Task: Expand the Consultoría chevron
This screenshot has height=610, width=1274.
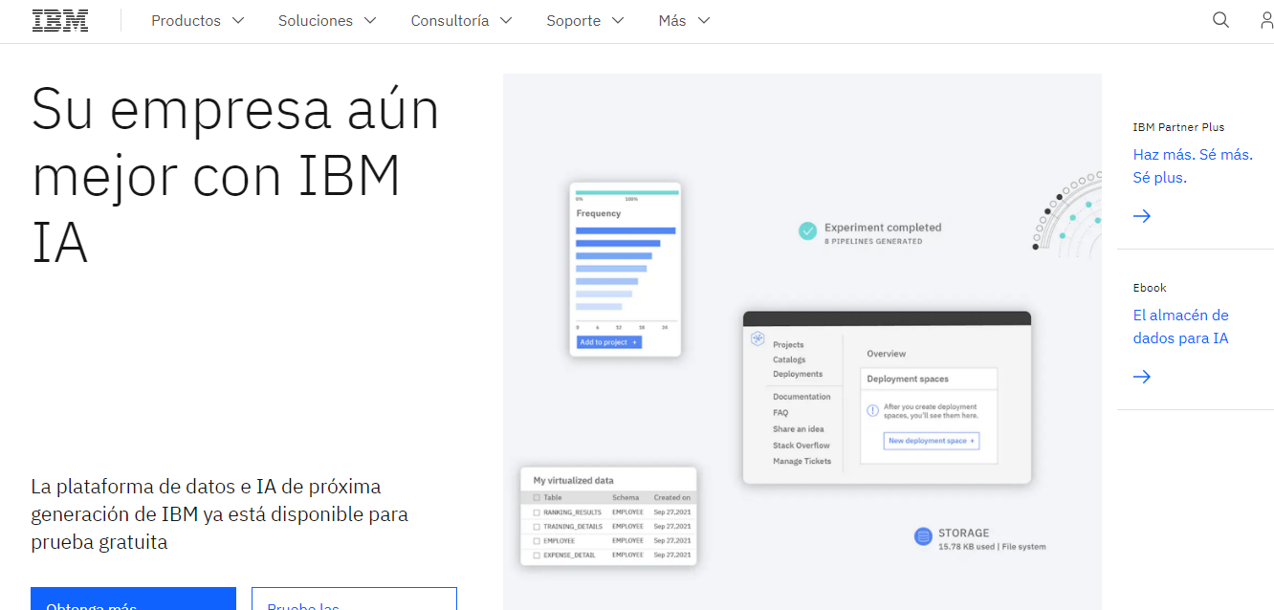Action: pos(506,20)
